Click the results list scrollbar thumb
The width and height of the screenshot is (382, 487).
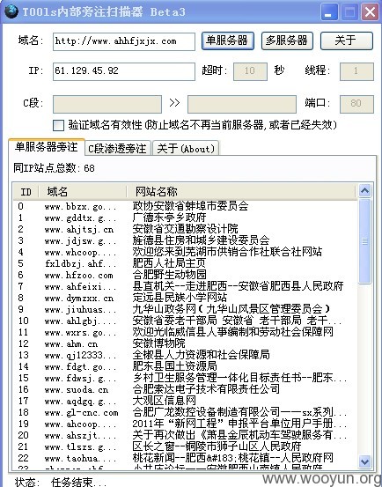point(364,241)
